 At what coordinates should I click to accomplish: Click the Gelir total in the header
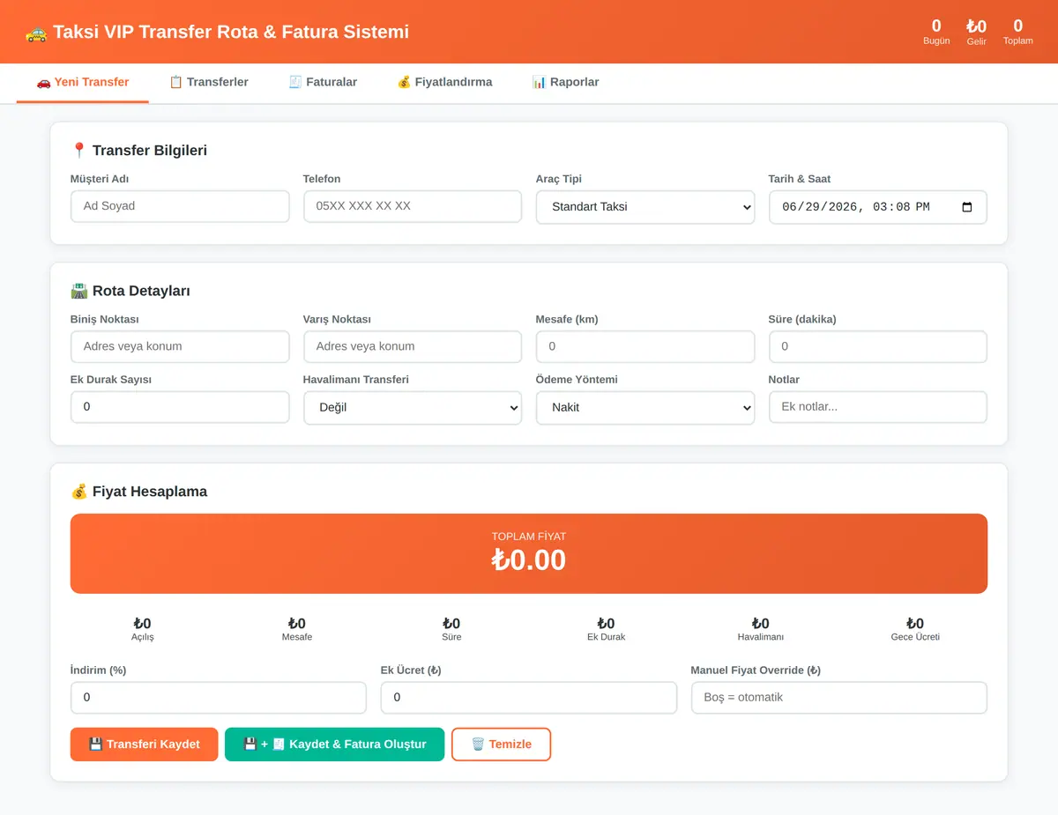point(976,32)
